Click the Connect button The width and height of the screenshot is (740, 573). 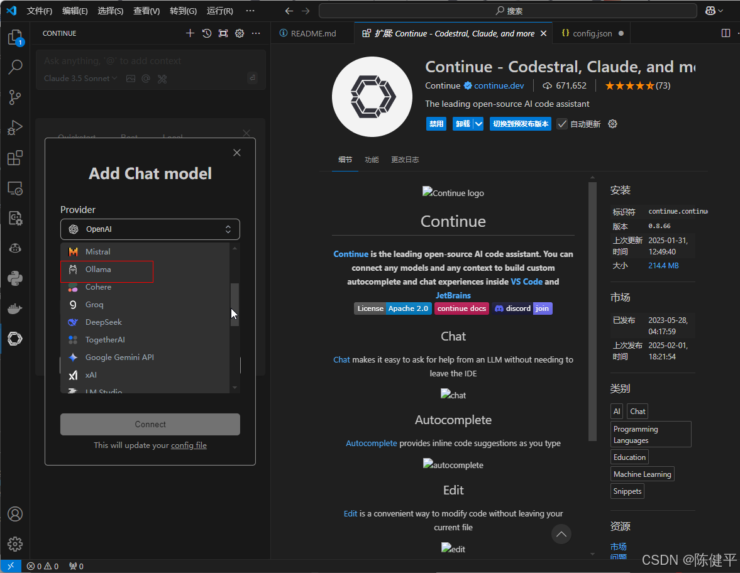pos(150,425)
